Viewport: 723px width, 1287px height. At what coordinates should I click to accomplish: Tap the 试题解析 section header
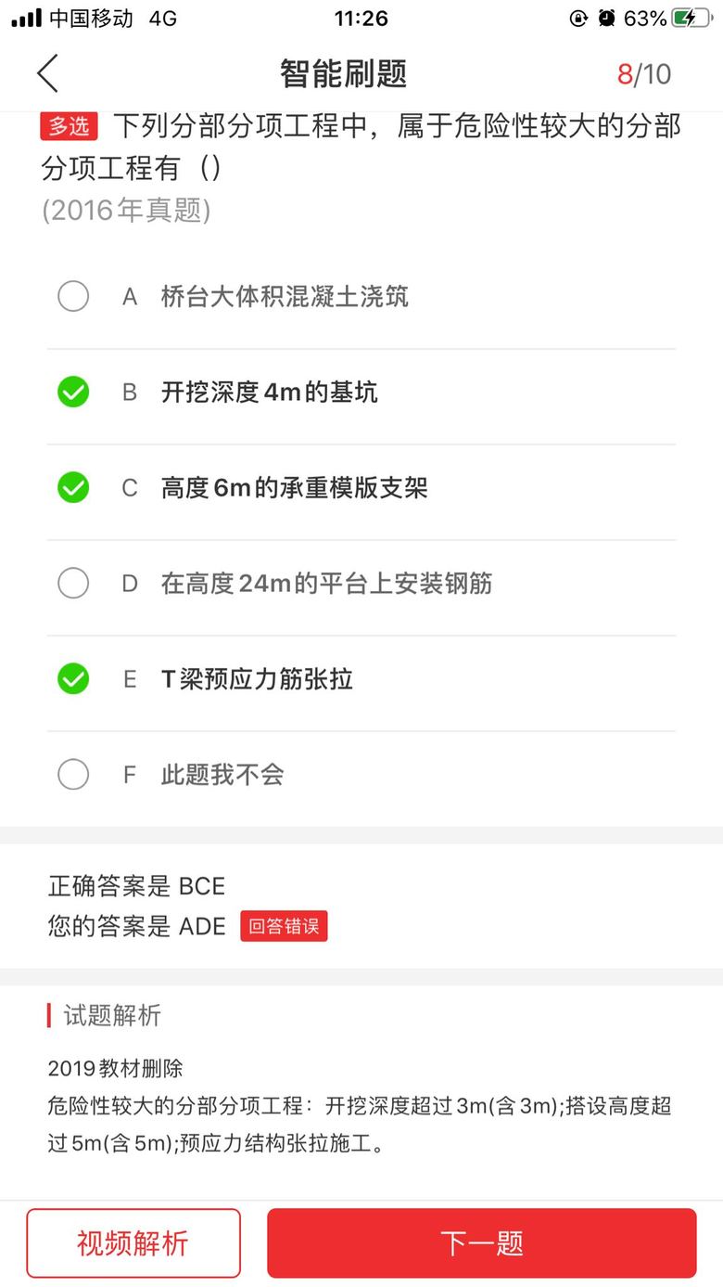pyautogui.click(x=111, y=1015)
